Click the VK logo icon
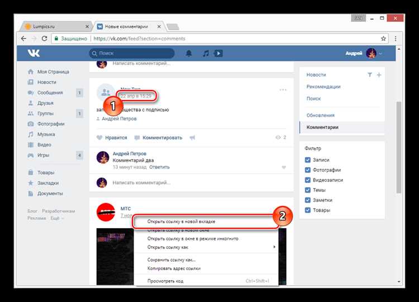Screen dimensions: 419x302 [34, 53]
